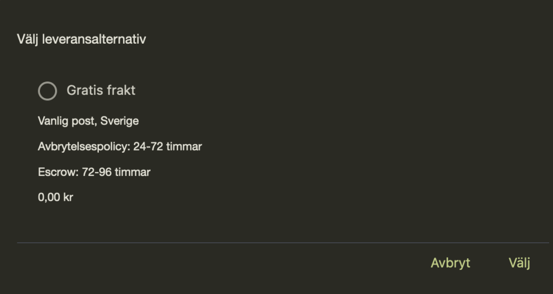The width and height of the screenshot is (553, 294).
Task: Cancel with the Avbryt button
Action: point(450,263)
